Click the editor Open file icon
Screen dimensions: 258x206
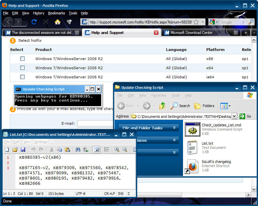(x=15, y=150)
